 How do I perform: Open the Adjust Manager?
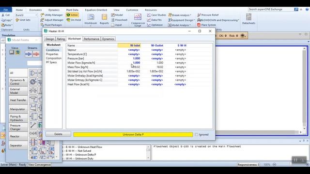click(x=52, y=20)
